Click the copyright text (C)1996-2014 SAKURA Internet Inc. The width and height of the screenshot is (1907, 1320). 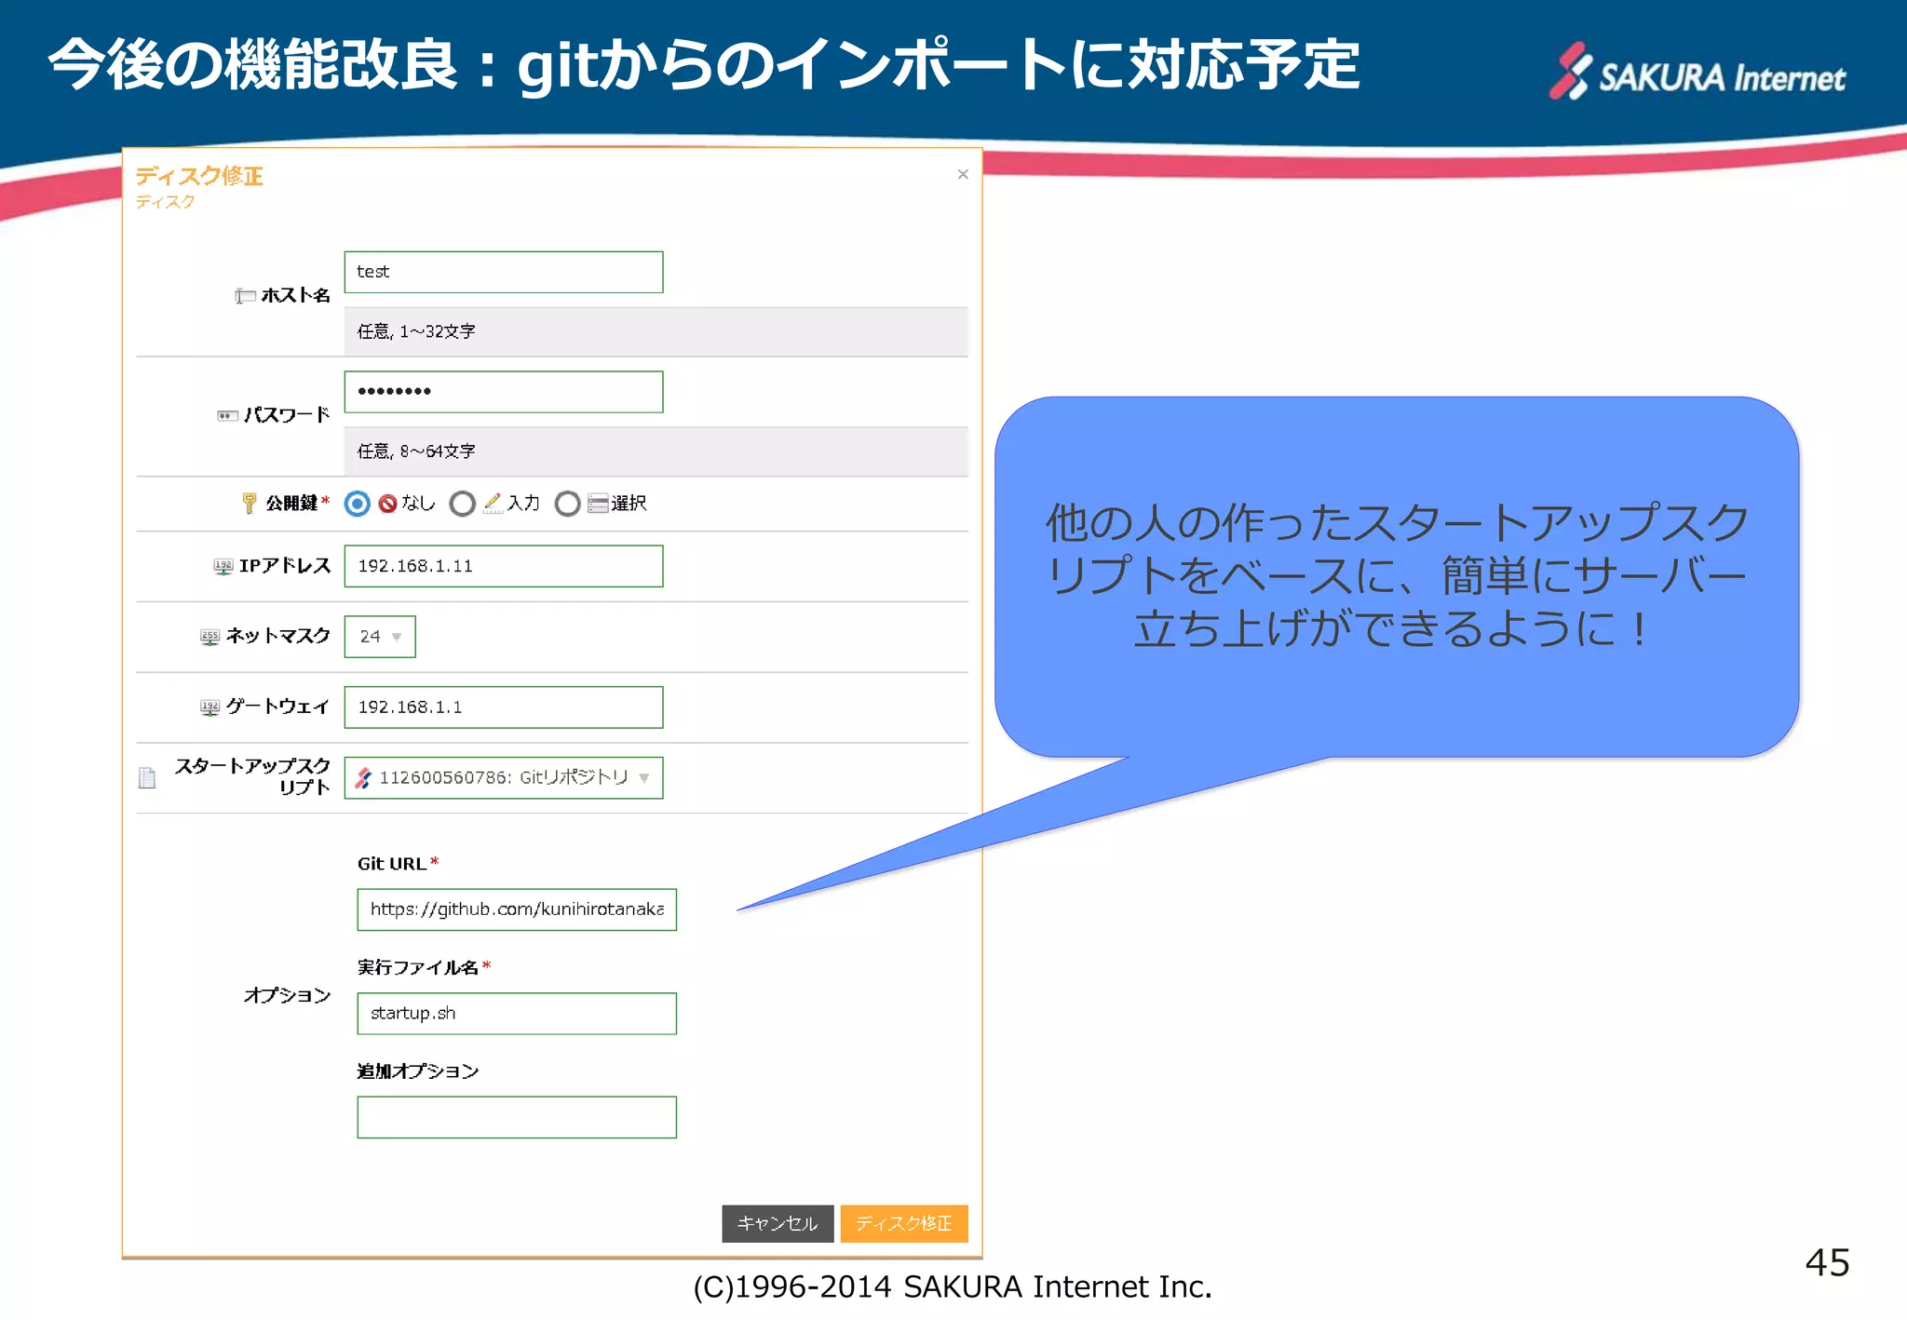point(953,1287)
